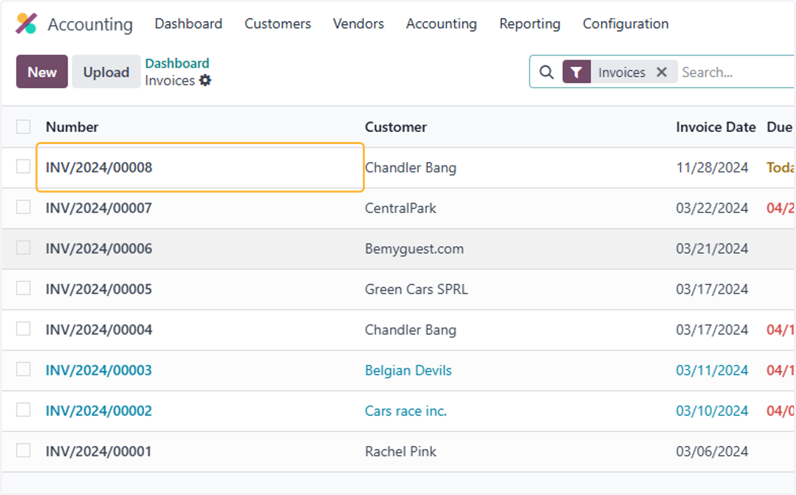Click customer Green Cars SPRL
Viewport: 796px width, 495px height.
coord(417,289)
